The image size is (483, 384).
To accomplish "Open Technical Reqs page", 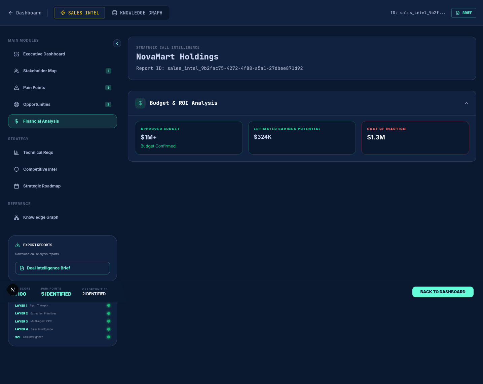I will [63, 153].
